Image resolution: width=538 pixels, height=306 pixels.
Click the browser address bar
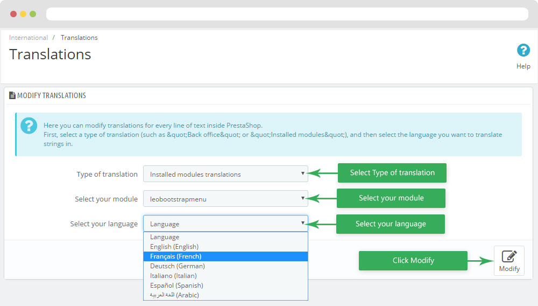[x=287, y=14]
